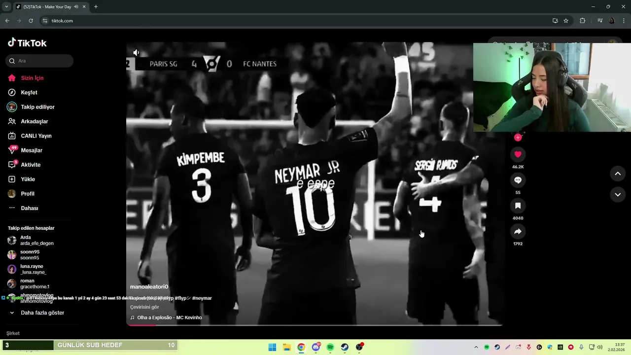This screenshot has width=631, height=355.
Task: Click Çevirisini gör translation link
Action: 144,307
